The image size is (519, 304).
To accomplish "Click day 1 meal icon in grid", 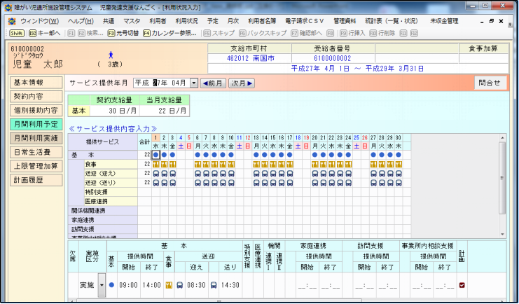I will pyautogui.click(x=156, y=163).
